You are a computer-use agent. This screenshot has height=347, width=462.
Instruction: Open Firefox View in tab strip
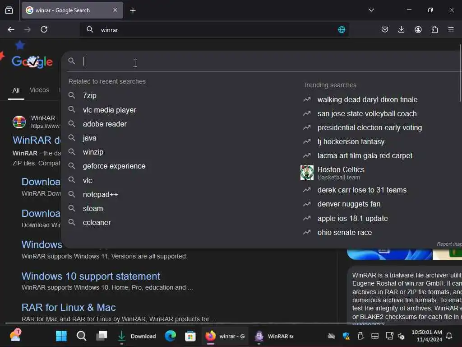tap(9, 10)
